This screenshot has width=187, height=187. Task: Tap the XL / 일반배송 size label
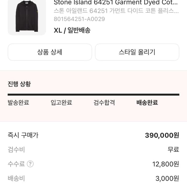[72, 30]
